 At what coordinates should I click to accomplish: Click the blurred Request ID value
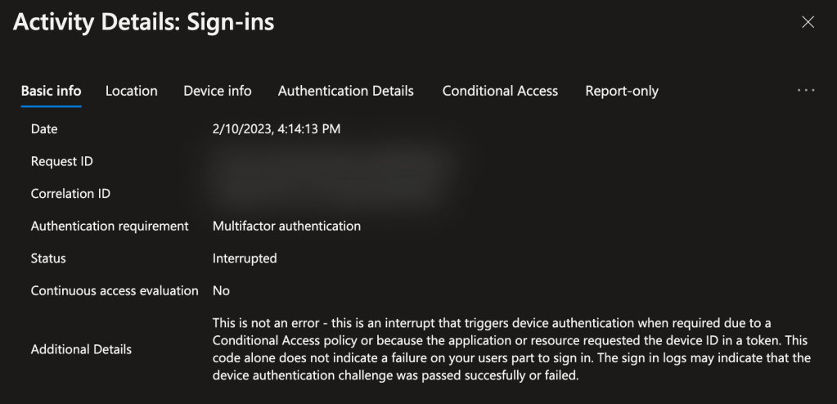pyautogui.click(x=327, y=161)
